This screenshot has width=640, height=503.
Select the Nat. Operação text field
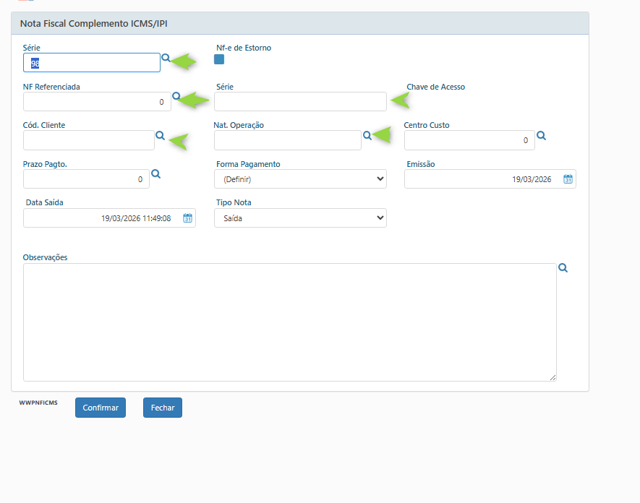287,140
